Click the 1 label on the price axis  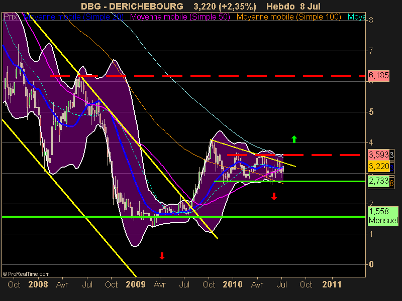click(371, 234)
